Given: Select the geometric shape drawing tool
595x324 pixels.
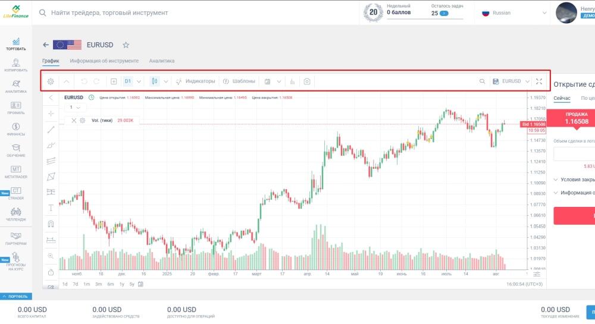Looking at the screenshot, I should 51,177.
